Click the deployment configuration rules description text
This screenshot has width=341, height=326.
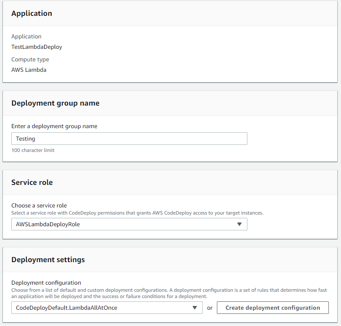pos(169,293)
